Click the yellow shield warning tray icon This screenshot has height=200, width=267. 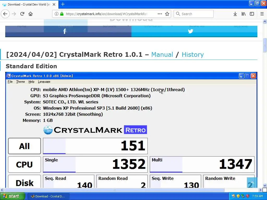coord(238,196)
